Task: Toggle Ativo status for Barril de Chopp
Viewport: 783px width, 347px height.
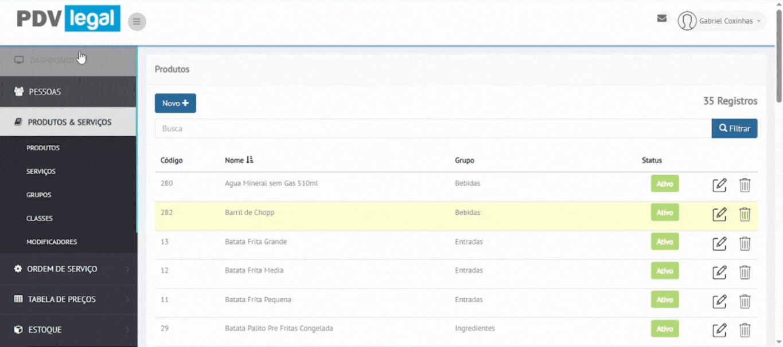Action: 664,212
